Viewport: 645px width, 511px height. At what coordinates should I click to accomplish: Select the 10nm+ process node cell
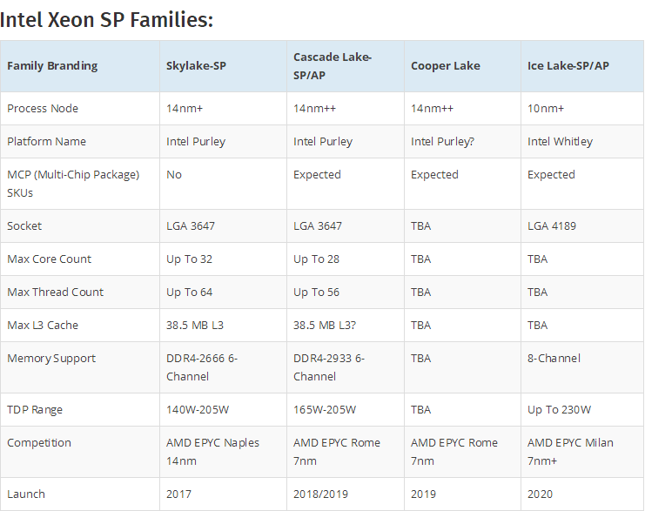(x=546, y=109)
